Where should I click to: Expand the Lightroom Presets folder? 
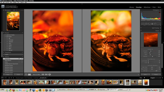click(x=5, y=35)
